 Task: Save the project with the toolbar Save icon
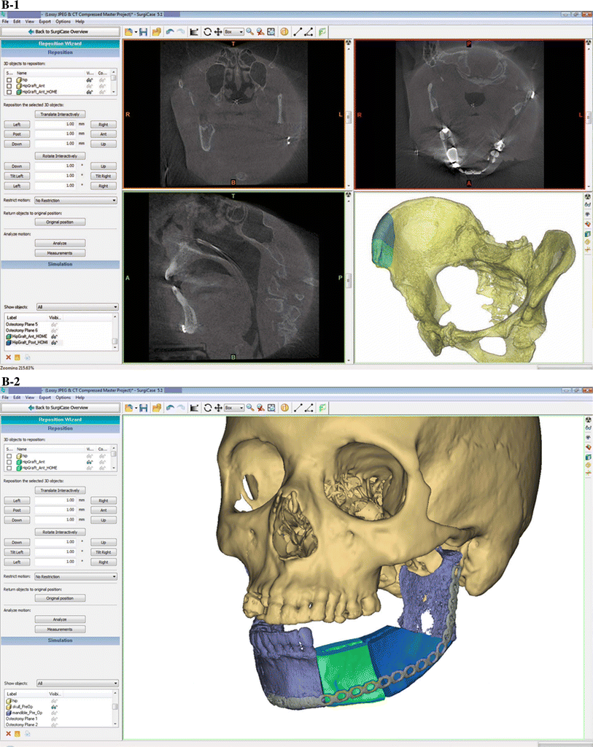[144, 31]
